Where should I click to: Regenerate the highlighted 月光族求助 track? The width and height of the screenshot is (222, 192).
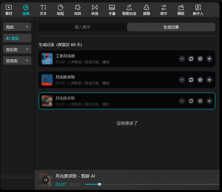tap(191, 101)
